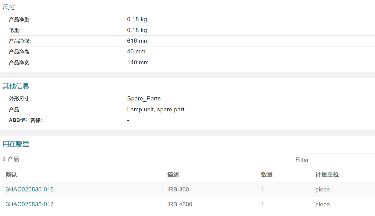Click the 其他信息 section heading

[x=16, y=86]
